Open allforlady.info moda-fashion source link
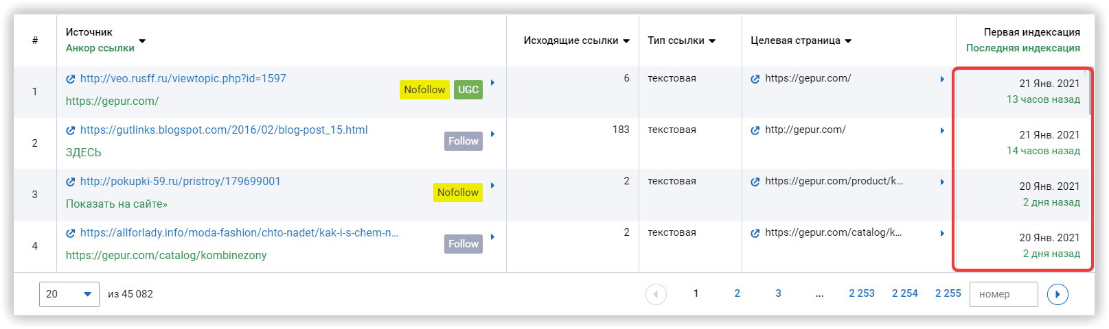The image size is (1109, 329). coord(240,233)
